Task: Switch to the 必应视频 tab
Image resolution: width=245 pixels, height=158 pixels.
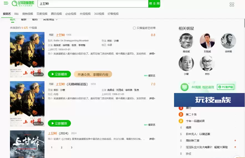Action: point(71,14)
